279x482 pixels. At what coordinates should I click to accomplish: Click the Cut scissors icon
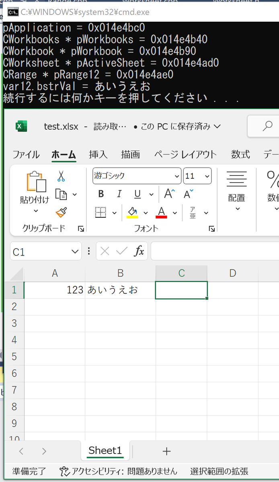61,176
